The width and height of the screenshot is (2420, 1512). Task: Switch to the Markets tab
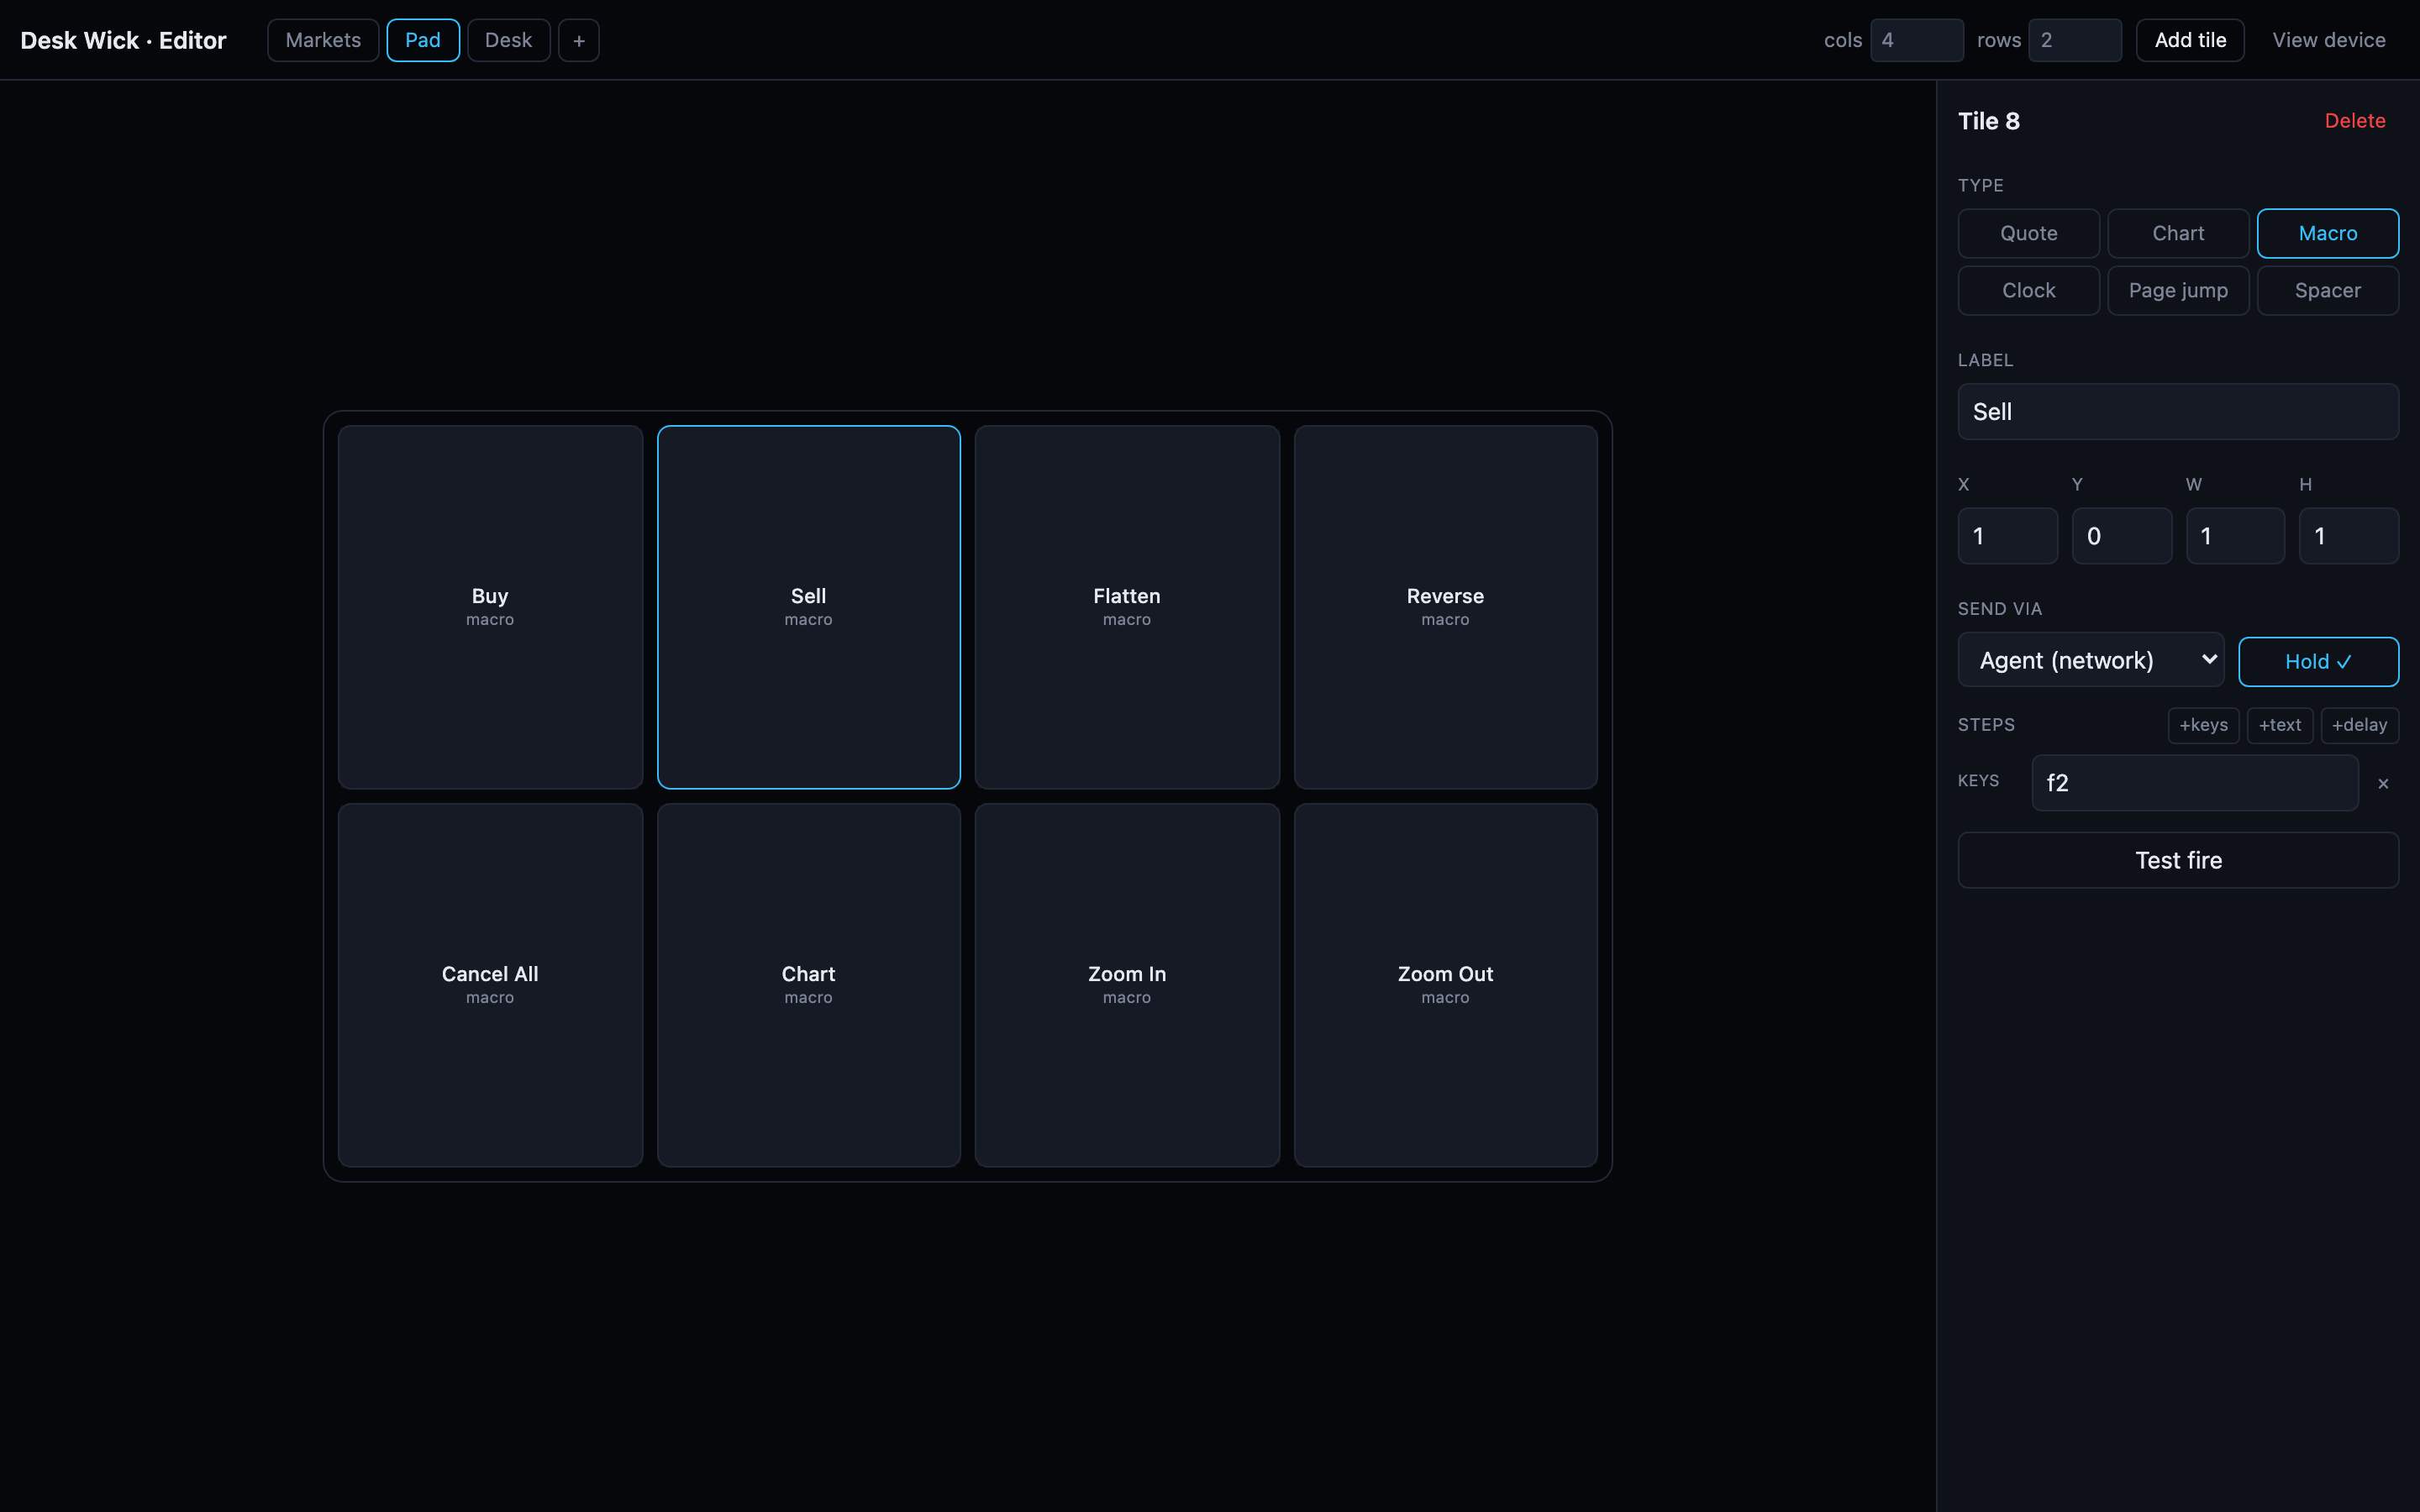click(323, 40)
